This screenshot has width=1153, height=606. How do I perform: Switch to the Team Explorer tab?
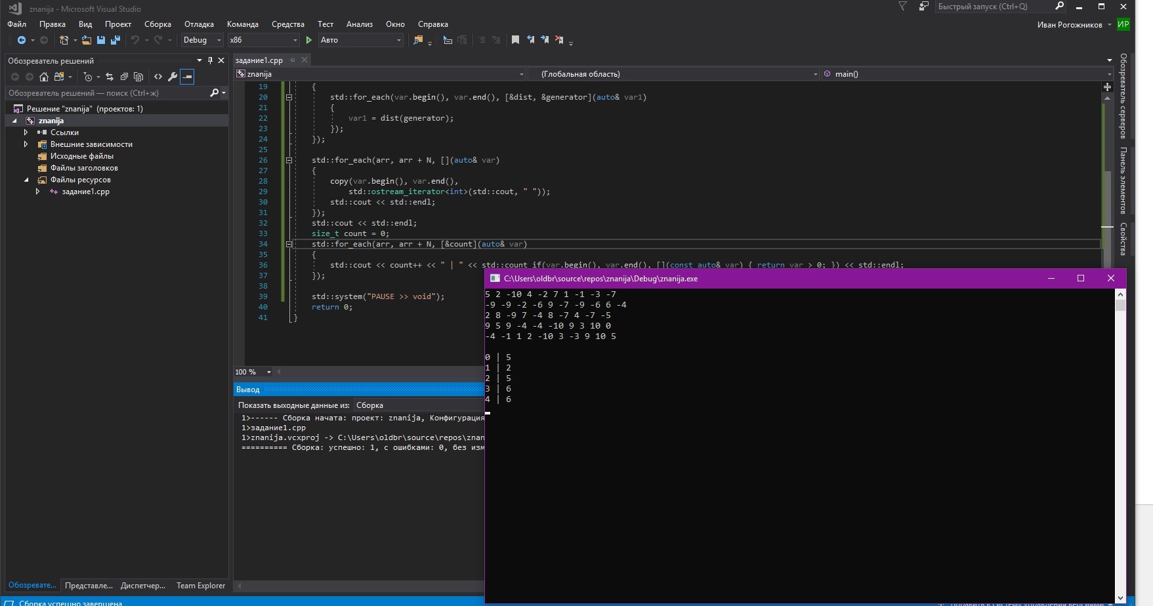[x=200, y=586]
